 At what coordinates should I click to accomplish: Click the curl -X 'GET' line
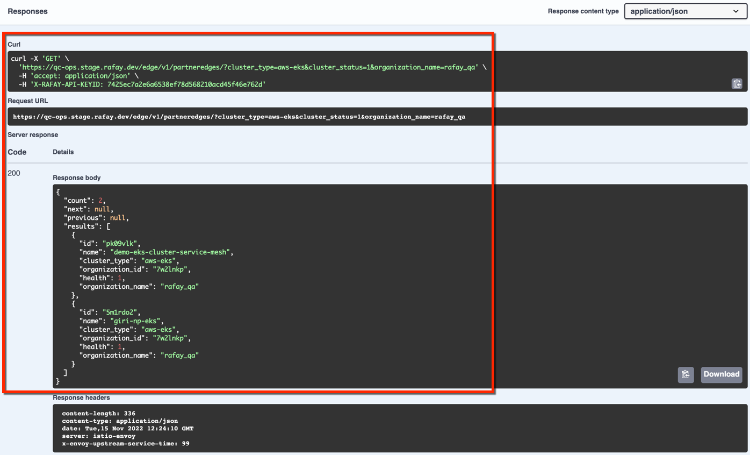point(40,59)
